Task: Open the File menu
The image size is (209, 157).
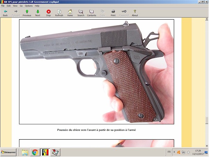Action: (x=3, y=6)
